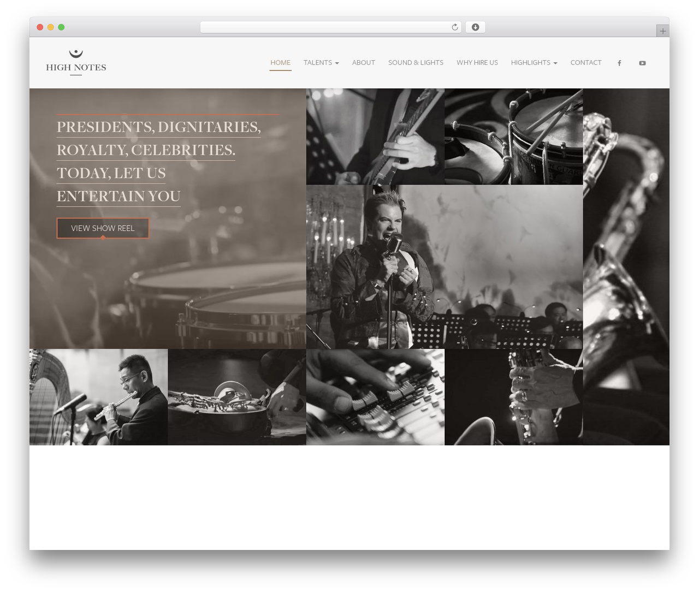
Task: Minimize the browser window
Action: click(50, 27)
